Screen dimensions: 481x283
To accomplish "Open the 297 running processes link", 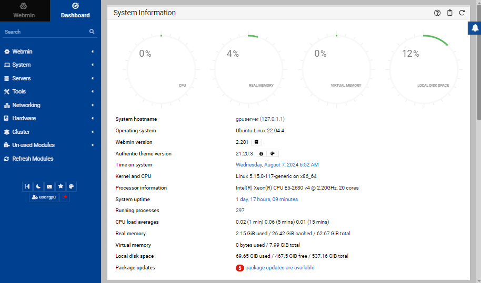I will pyautogui.click(x=240, y=211).
